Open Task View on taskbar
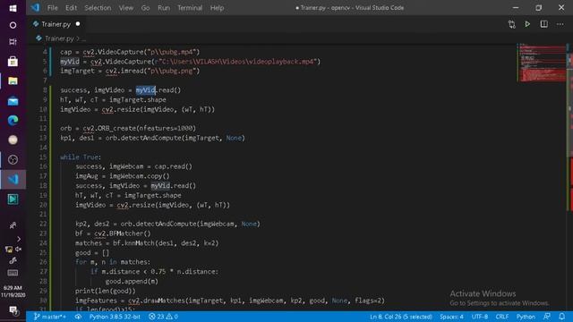Screen dimensions: 573x322 13,42
